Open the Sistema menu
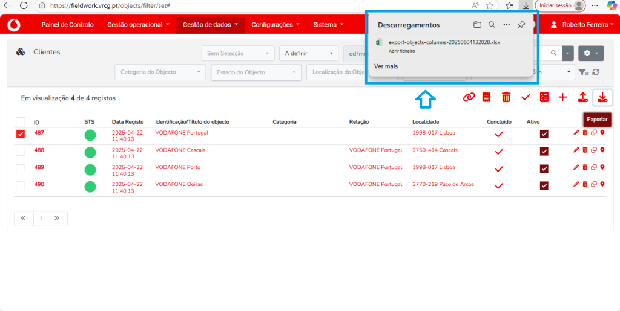This screenshot has height=311, width=620. [328, 24]
